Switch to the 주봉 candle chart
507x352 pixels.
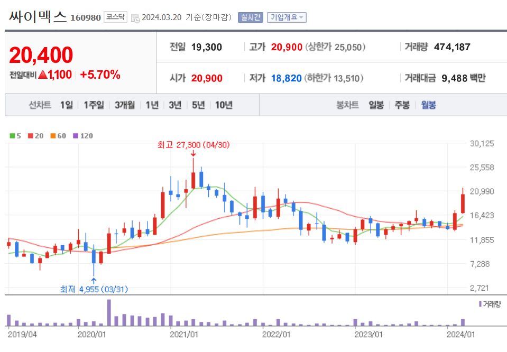(402, 105)
